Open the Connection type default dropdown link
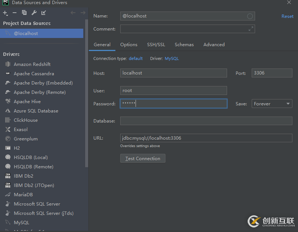Image resolution: width=298 pixels, height=232 pixels. coord(136,58)
